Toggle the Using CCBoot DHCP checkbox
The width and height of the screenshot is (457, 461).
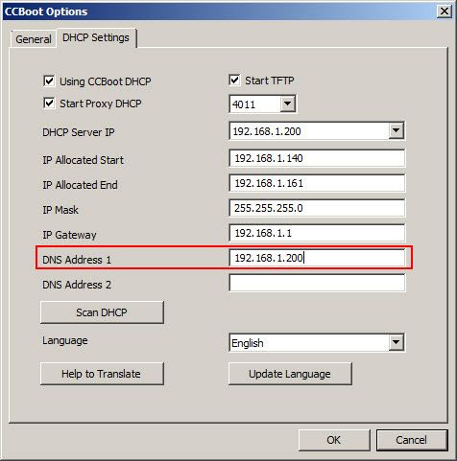[49, 81]
